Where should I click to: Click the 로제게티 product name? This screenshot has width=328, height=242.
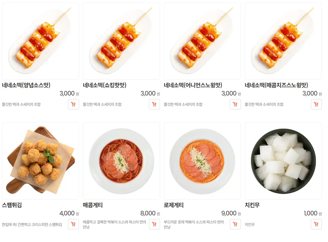[x=174, y=205]
